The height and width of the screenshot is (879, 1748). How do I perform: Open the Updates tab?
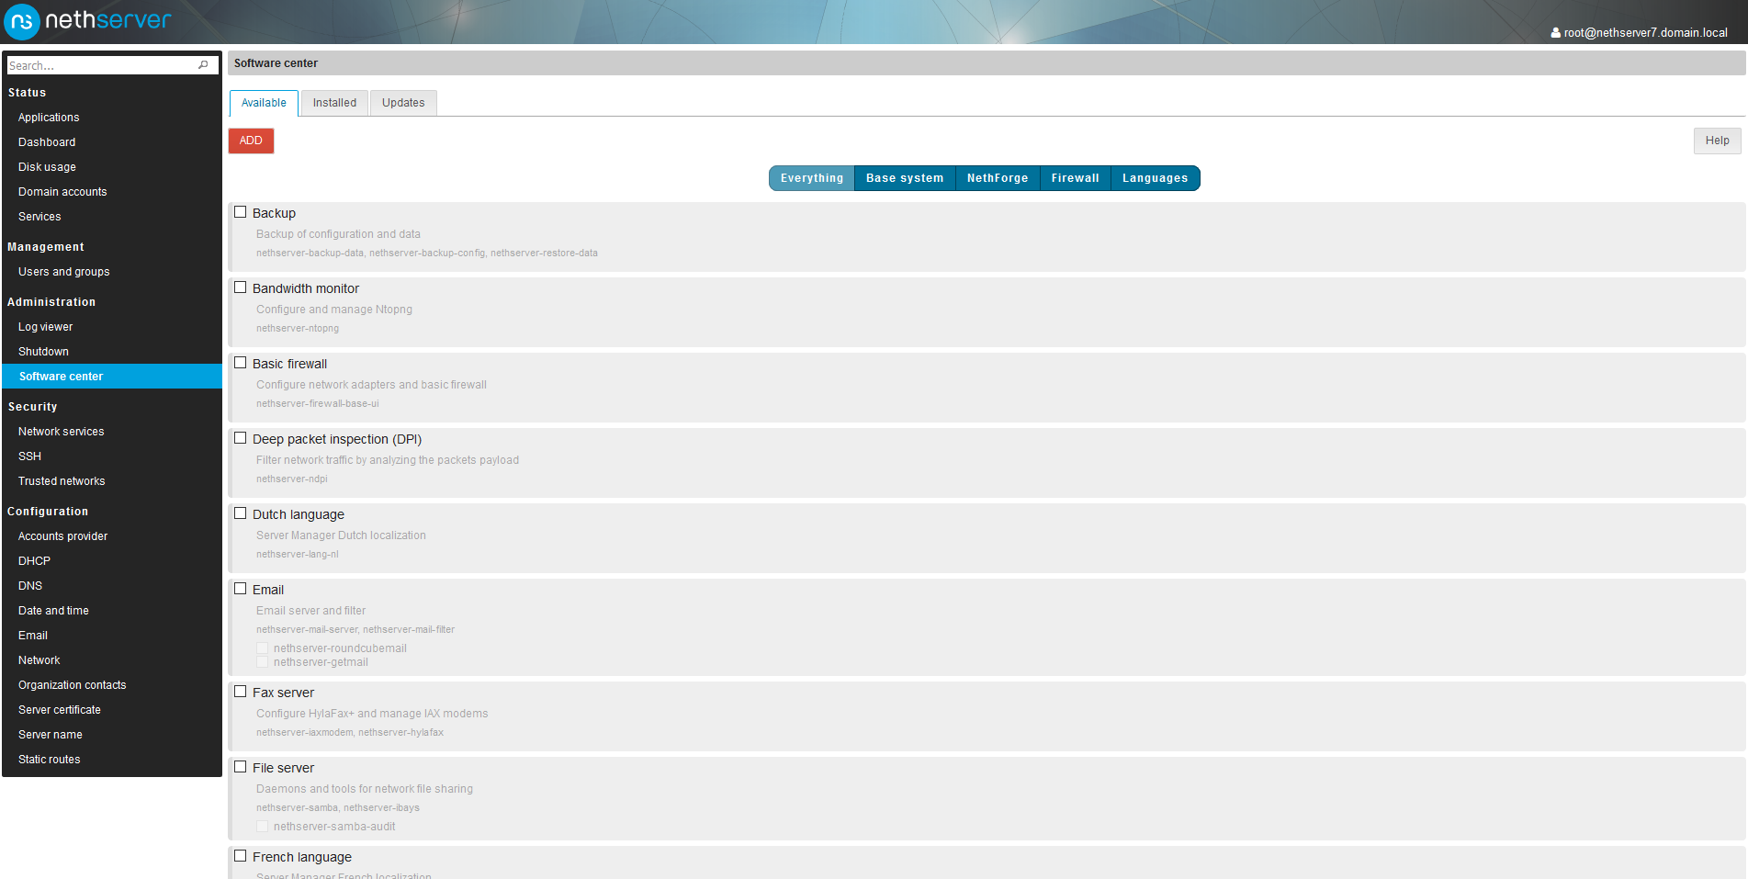click(403, 103)
